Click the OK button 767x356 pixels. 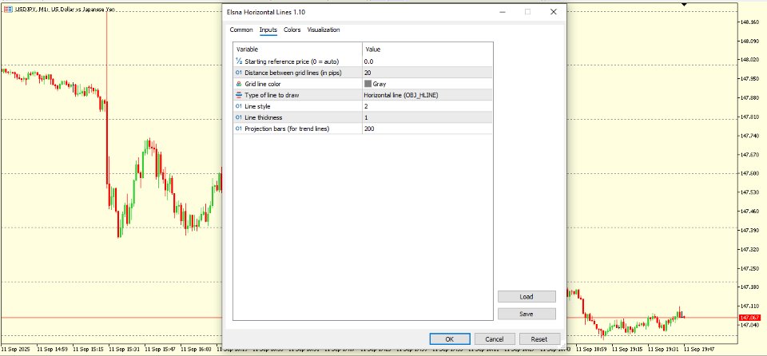tap(450, 339)
